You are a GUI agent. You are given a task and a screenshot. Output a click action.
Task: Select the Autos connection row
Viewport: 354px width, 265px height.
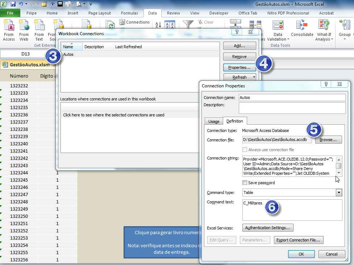(140, 54)
